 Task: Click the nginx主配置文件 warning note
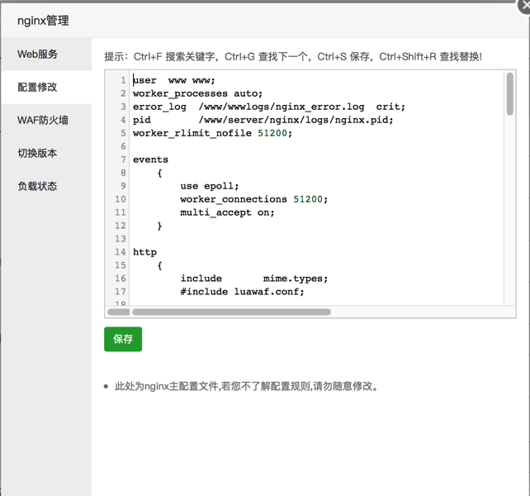[x=246, y=386]
